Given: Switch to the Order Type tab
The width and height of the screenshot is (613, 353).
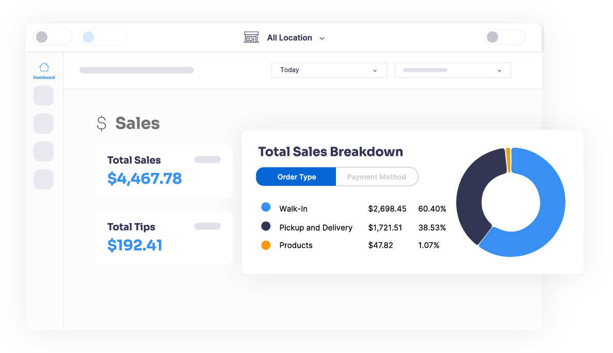Looking at the screenshot, I should point(296,177).
